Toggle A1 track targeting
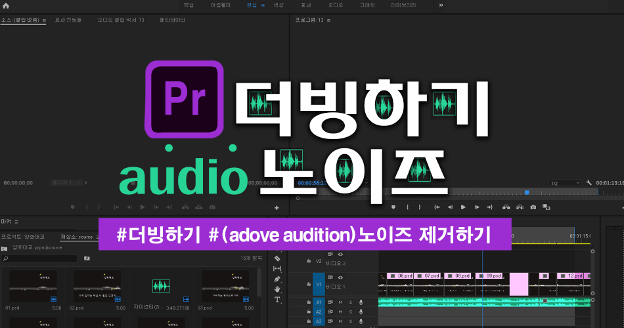This screenshot has height=328, width=624. [x=319, y=302]
